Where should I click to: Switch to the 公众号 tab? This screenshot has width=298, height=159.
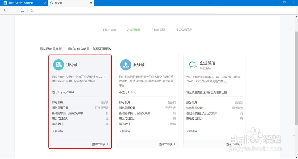click(x=71, y=3)
